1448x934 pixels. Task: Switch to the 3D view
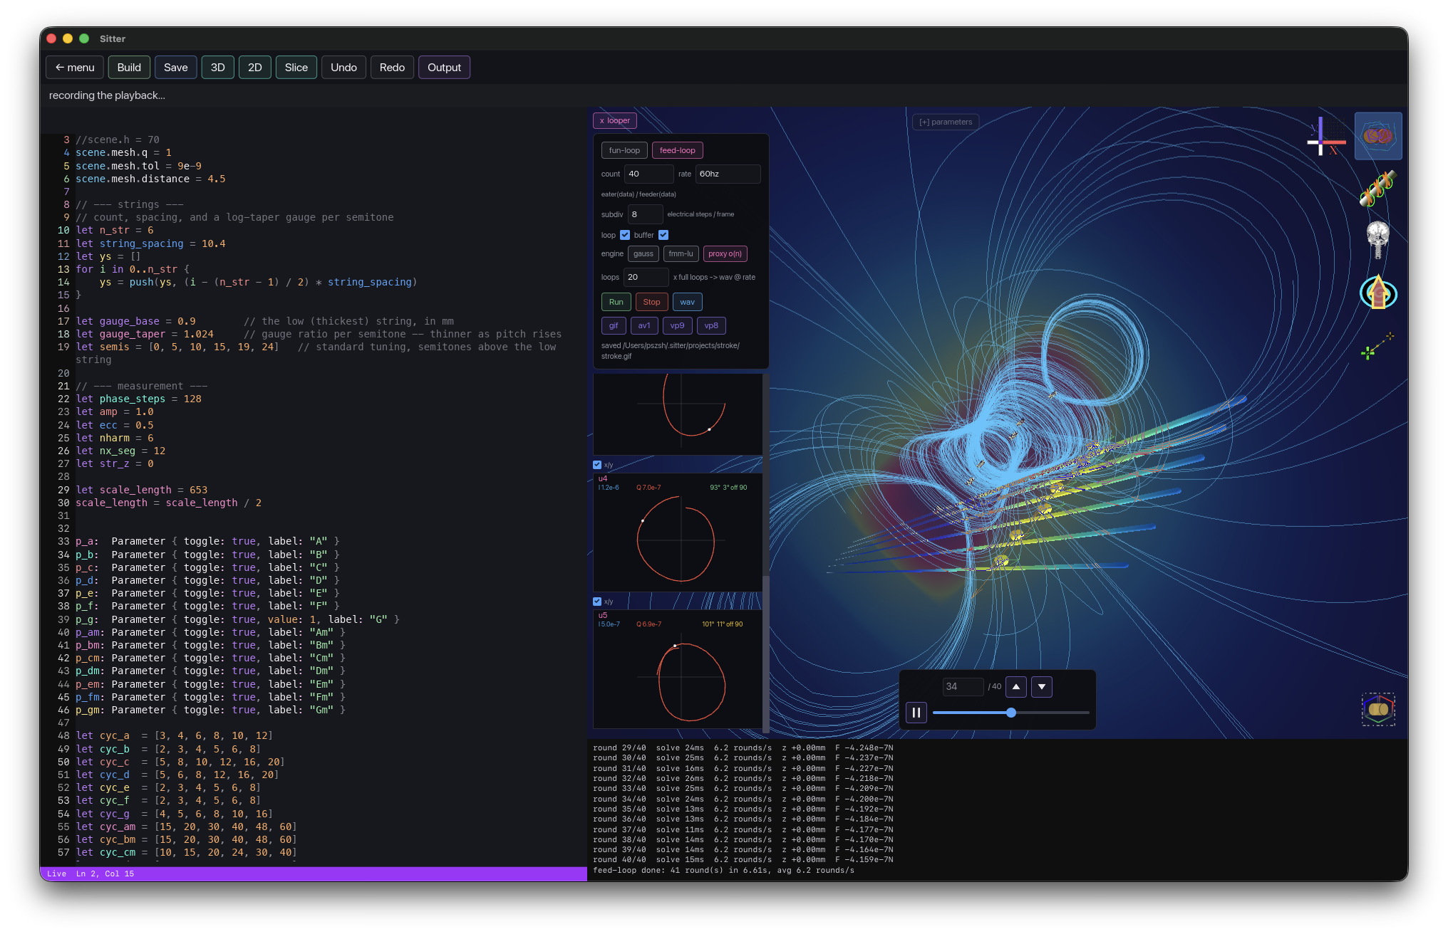(218, 68)
